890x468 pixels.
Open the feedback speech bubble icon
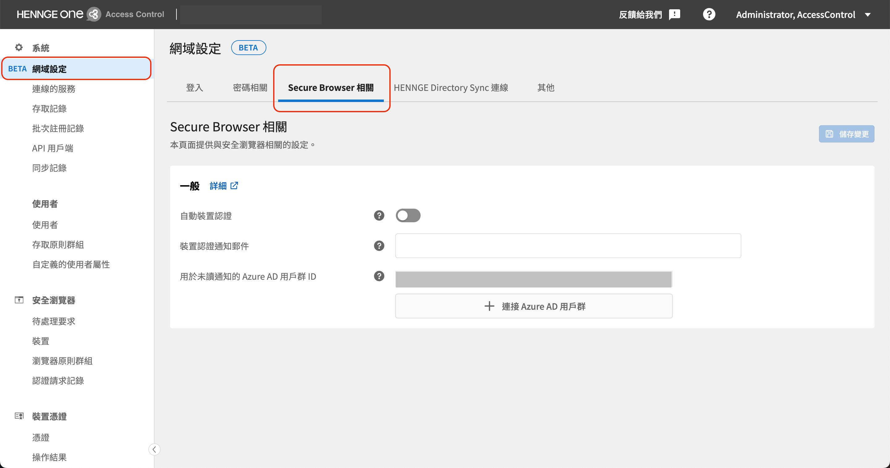tap(674, 15)
